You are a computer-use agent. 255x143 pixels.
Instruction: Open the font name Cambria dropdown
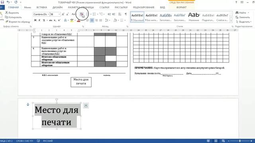48,14
